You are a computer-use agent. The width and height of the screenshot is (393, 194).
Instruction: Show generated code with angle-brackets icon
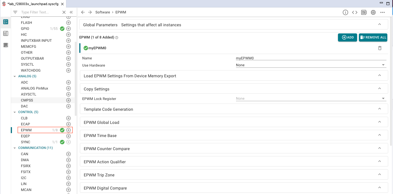click(x=354, y=12)
